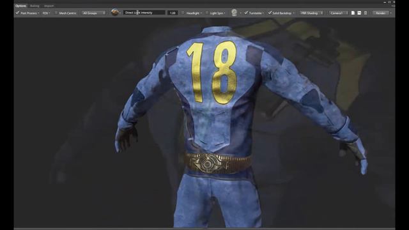Expand the Light Spin options arrow
Viewport: 409px width, 230px height.
tap(224, 13)
